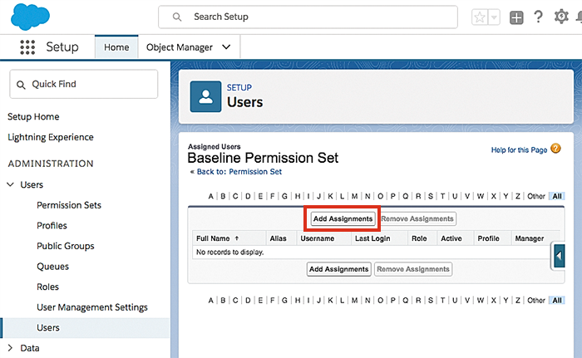Collapse the side panel arrow tab
The image size is (582, 358).
point(559,256)
